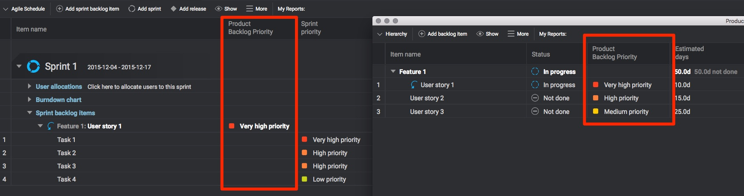Toggle the Show eye in Agile Schedule toolbar
The image size is (744, 196).
(219, 9)
